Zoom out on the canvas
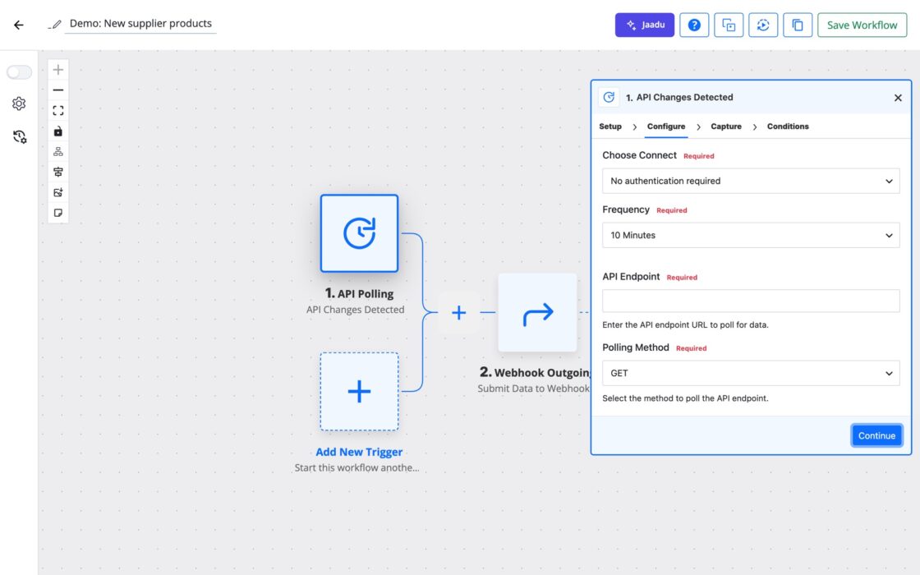Image resolution: width=920 pixels, height=575 pixels. point(58,90)
